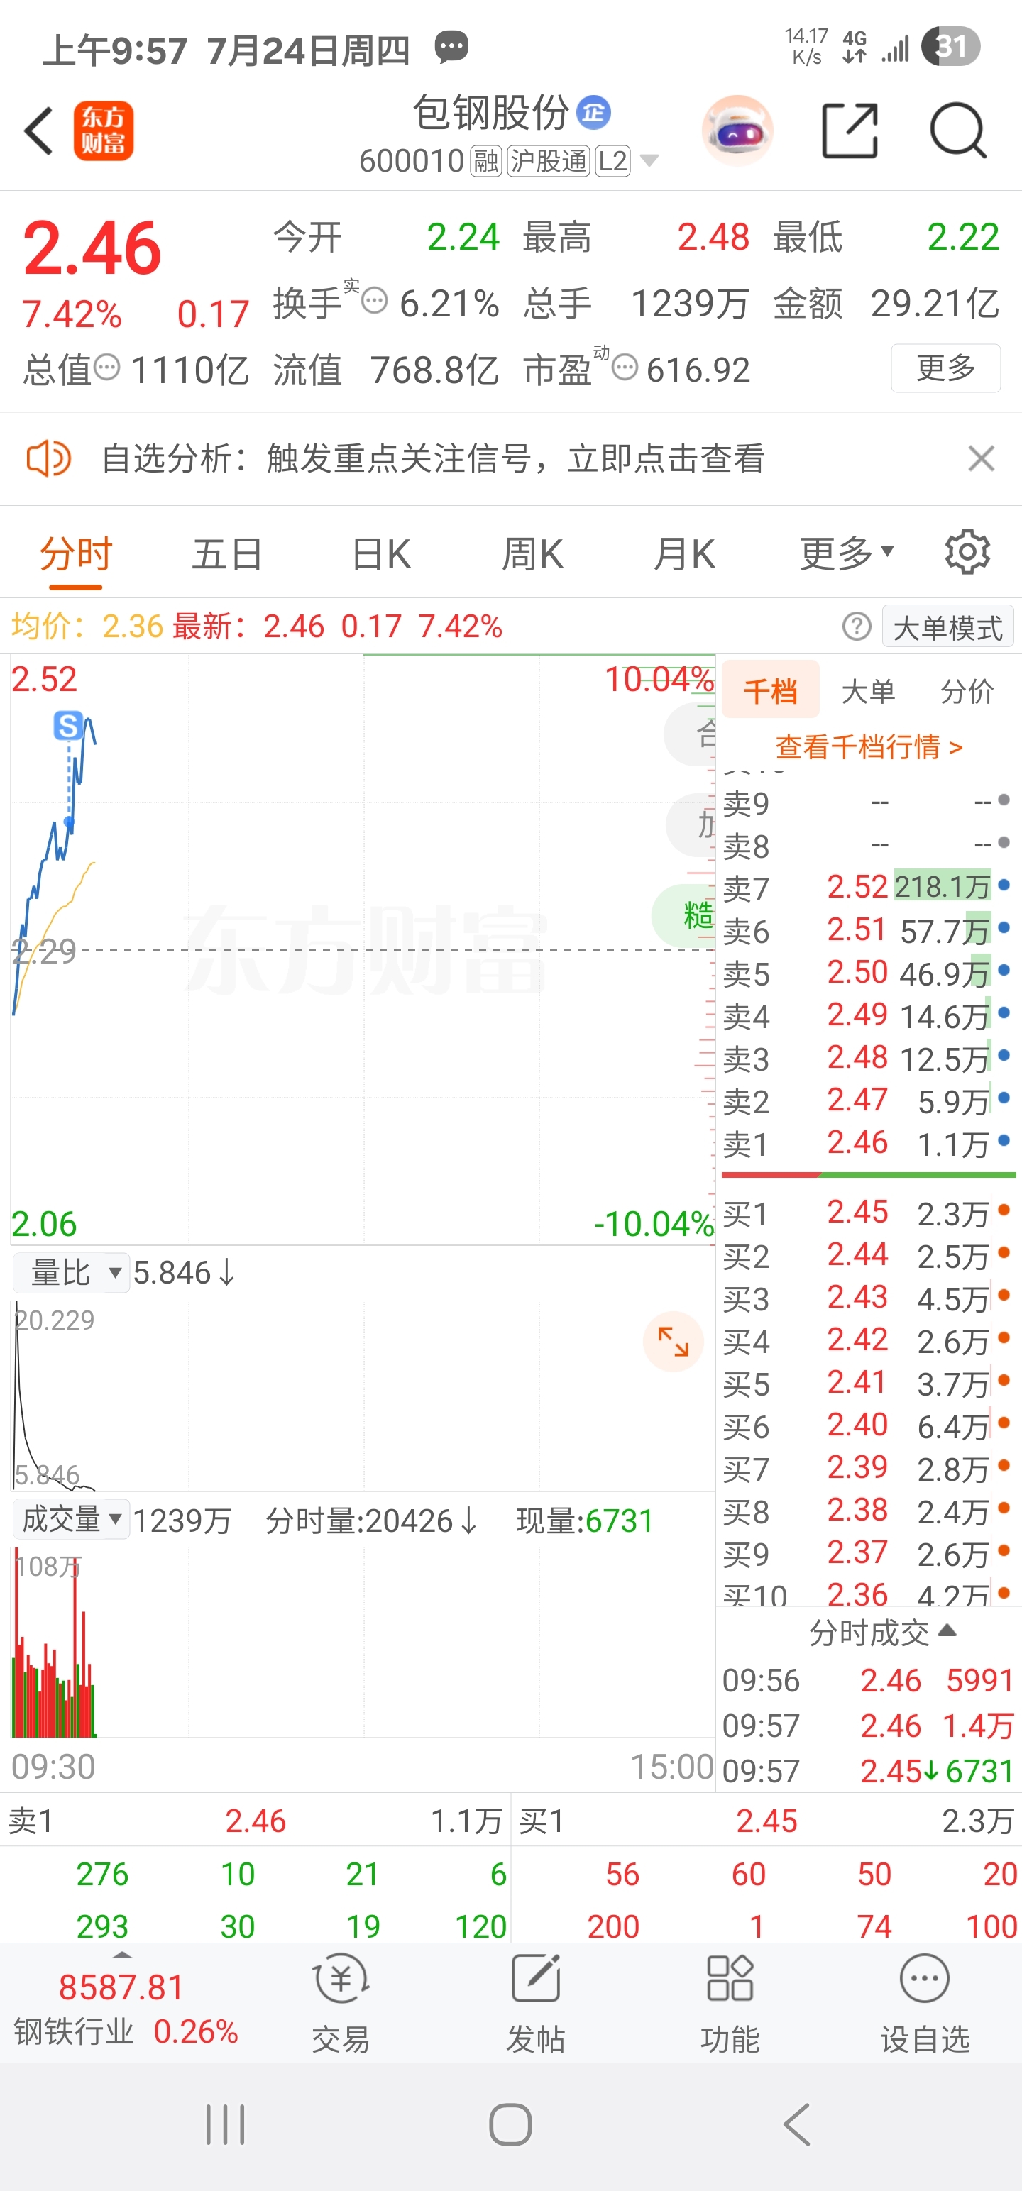Viewport: 1022px width, 2191px height.
Task: Tap the 买9 row at 2.37
Action: [868, 1553]
